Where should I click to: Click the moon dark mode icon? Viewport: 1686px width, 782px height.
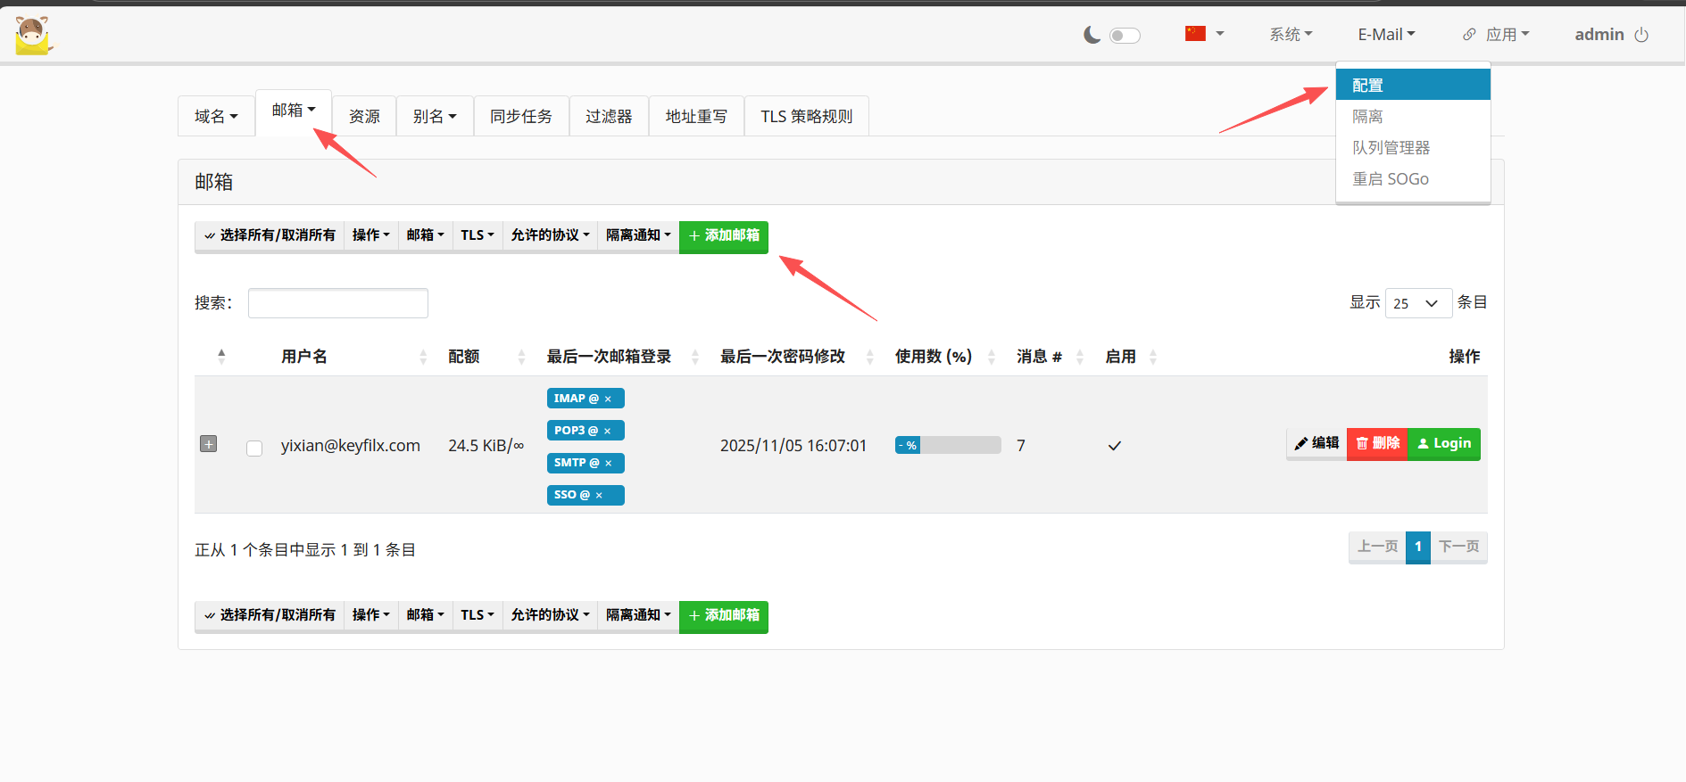(x=1092, y=35)
